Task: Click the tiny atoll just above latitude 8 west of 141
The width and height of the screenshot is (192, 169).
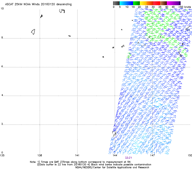Action: (x=70, y=36)
